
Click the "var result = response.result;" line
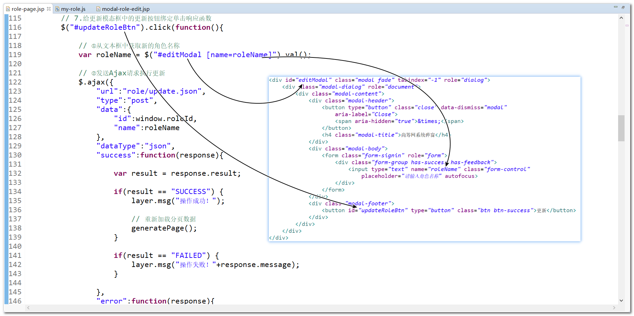coord(177,173)
